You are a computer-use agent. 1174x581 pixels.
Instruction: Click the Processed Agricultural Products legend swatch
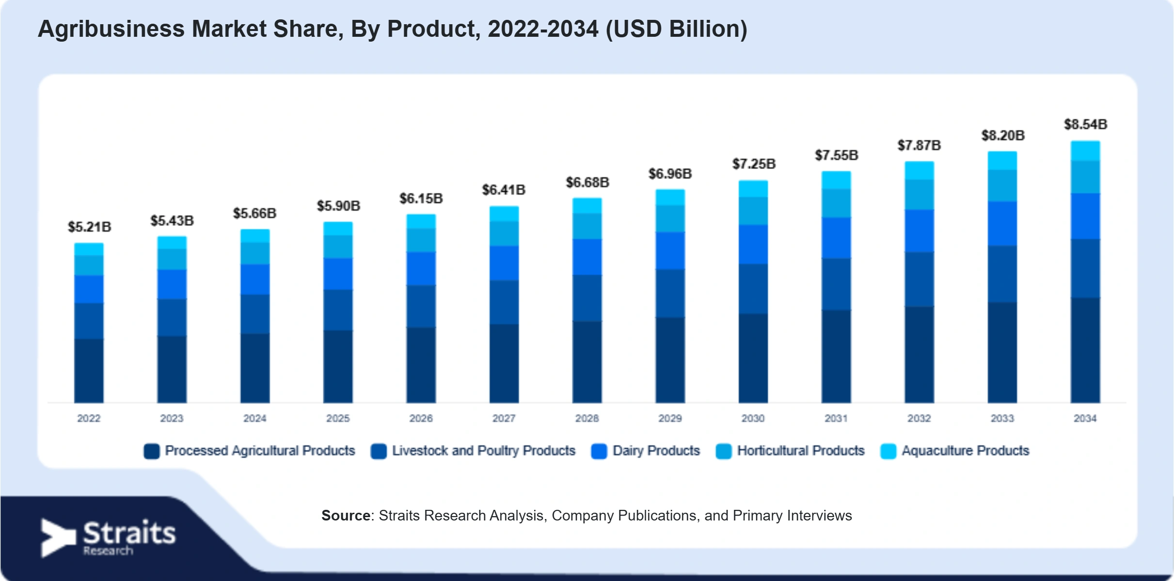point(152,451)
